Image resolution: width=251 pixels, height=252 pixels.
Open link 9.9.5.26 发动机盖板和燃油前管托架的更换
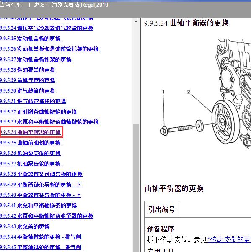[x=49, y=49]
